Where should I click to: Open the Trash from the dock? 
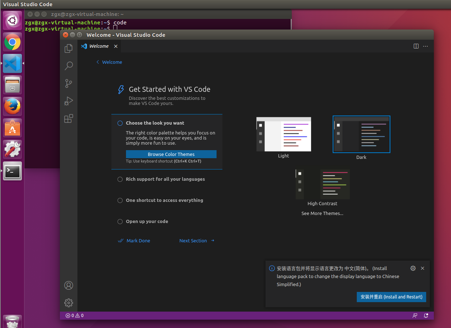pos(12,322)
